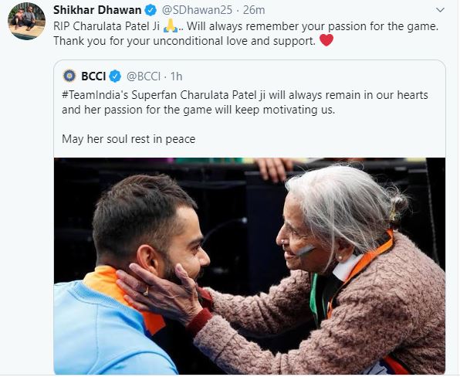
Task: Open the quoted tweet photo
Action: click(x=249, y=266)
